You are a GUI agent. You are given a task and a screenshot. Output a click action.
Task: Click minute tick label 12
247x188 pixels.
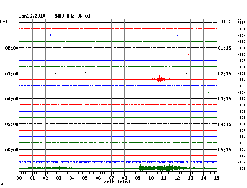(177, 178)
